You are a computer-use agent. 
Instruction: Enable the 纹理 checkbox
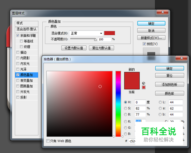(21, 47)
